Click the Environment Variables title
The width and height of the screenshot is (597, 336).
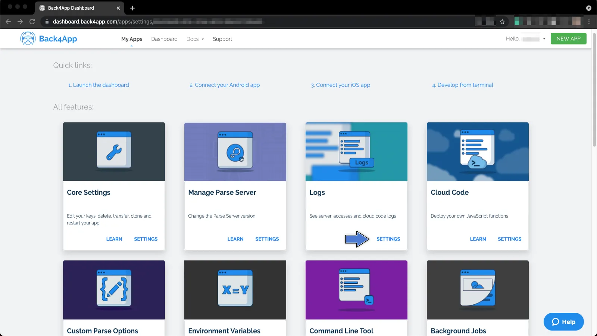click(224, 331)
